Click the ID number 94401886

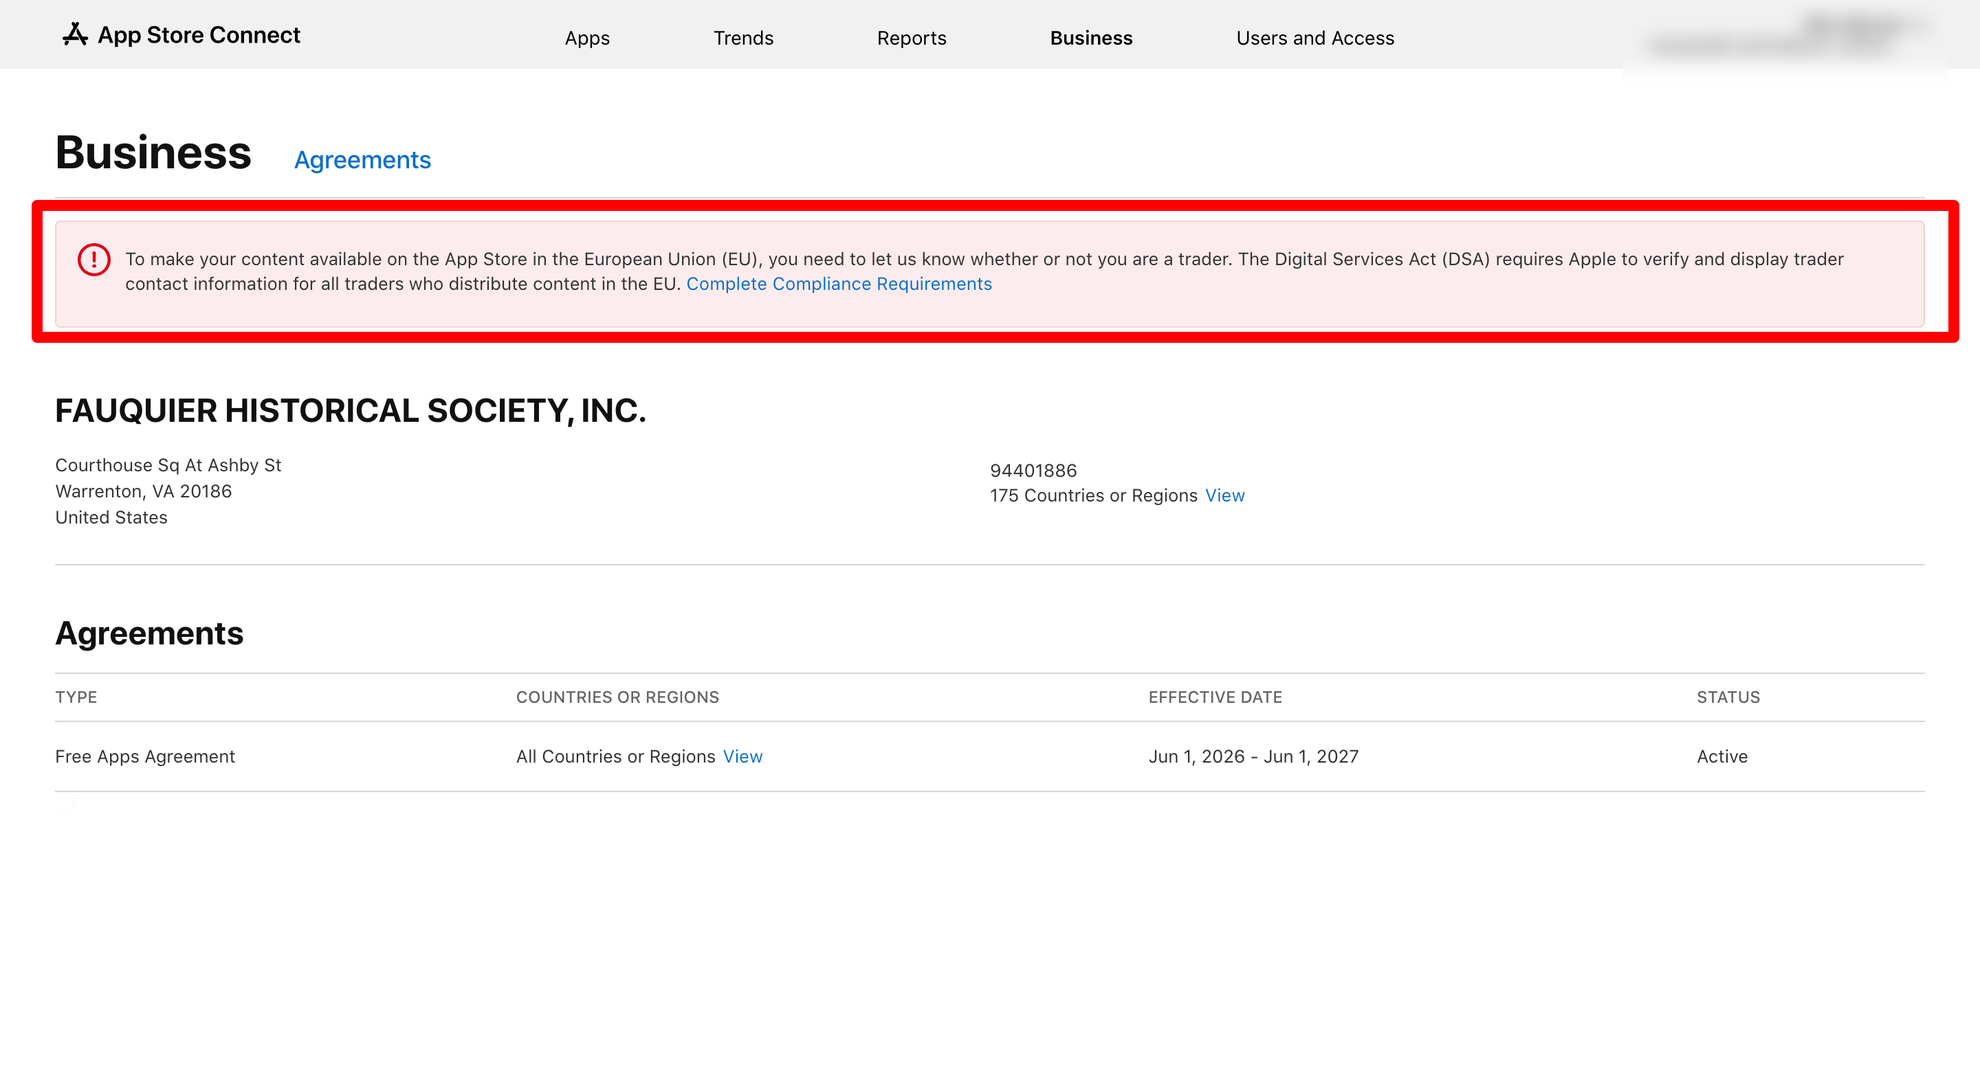click(x=1033, y=470)
